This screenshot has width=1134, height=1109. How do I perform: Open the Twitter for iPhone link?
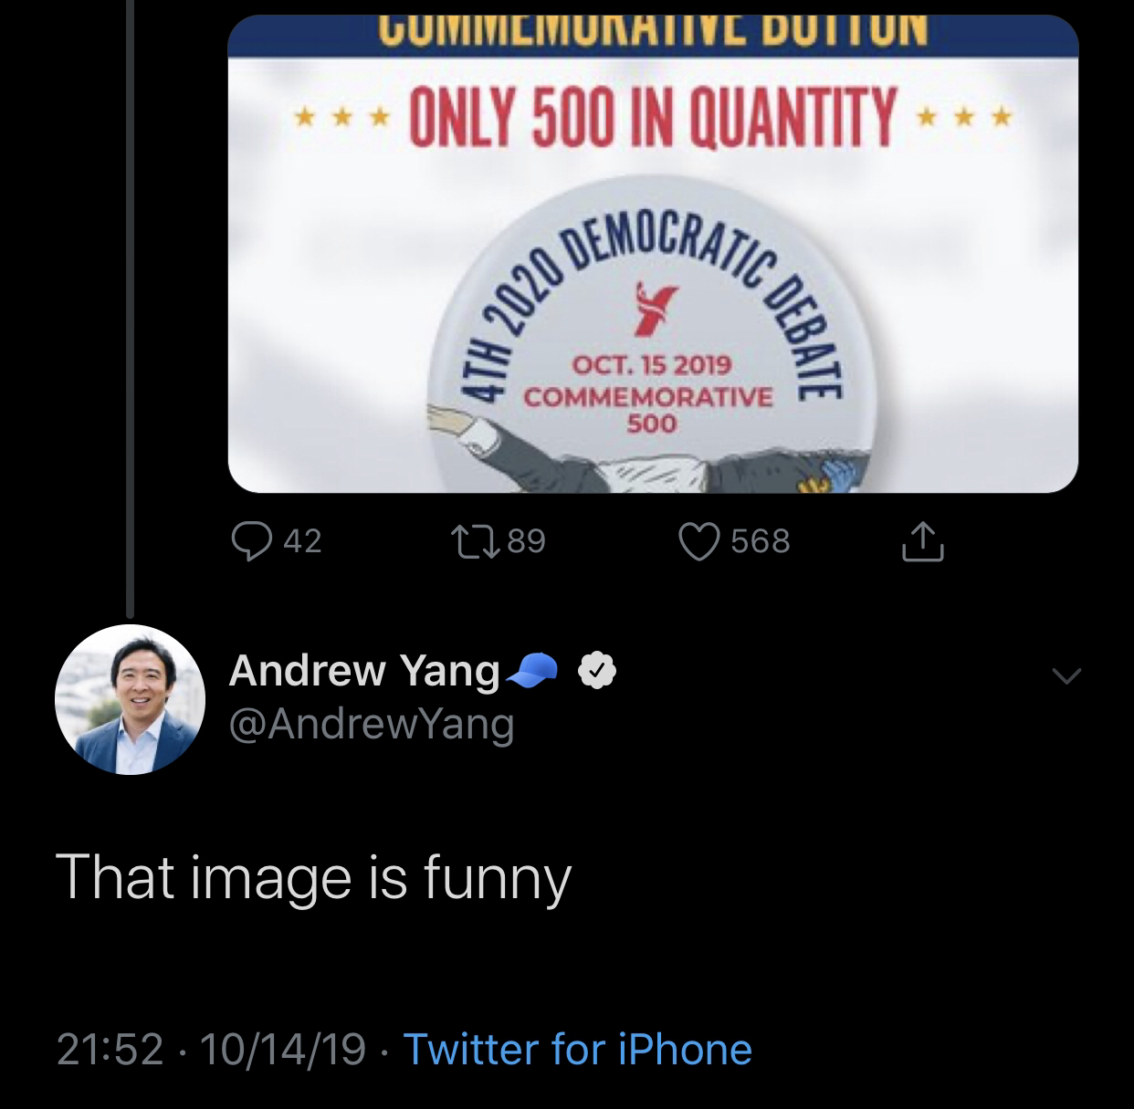click(578, 1050)
